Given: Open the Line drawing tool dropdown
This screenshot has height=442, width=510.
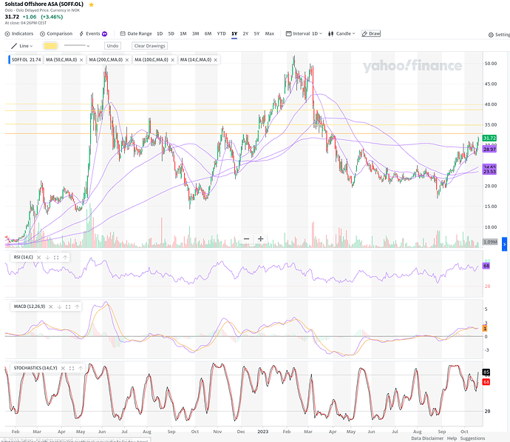Looking at the screenshot, I should pyautogui.click(x=22, y=46).
